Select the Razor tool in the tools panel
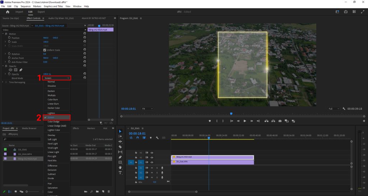The image size is (368, 196). [x=120, y=147]
